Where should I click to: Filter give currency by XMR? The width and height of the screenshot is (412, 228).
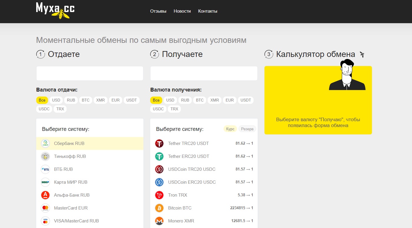100,100
